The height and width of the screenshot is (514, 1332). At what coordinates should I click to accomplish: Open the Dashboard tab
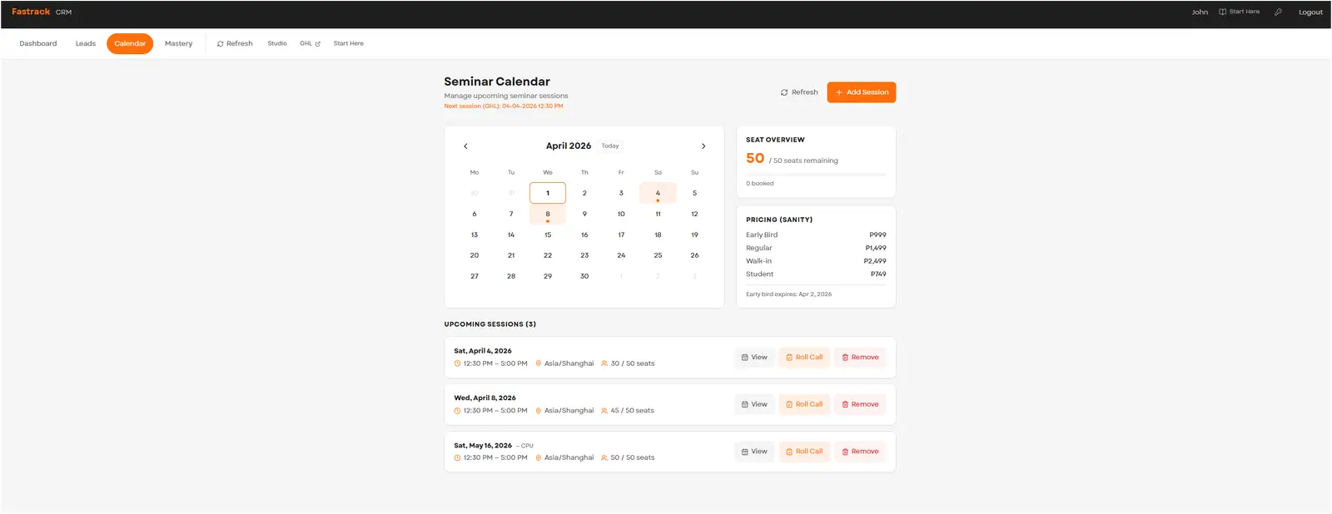(38, 43)
